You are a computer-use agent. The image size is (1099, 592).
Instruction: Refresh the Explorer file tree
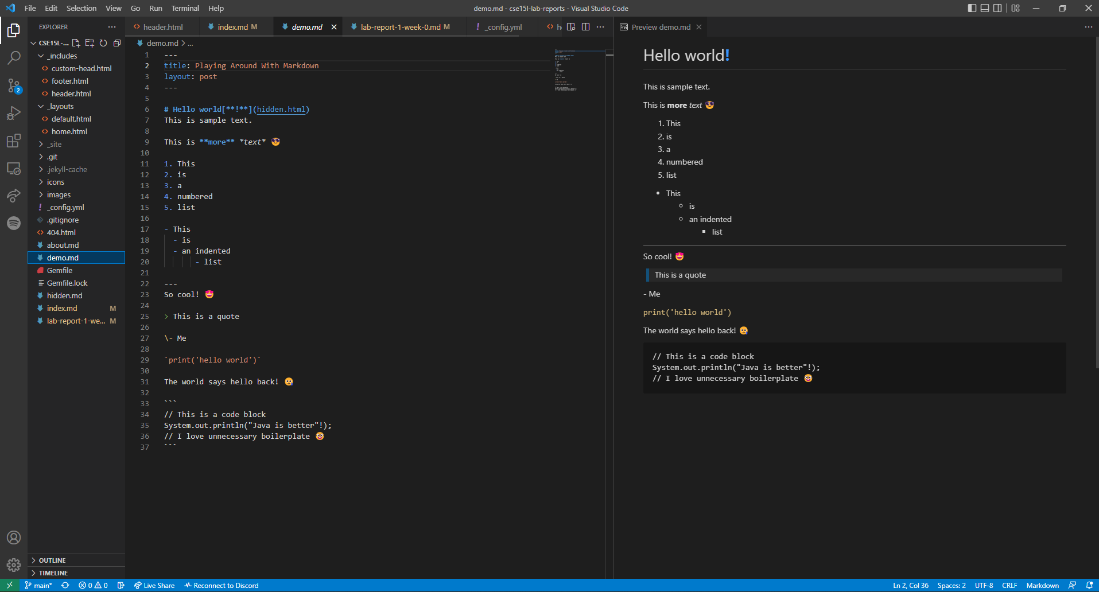coord(103,43)
